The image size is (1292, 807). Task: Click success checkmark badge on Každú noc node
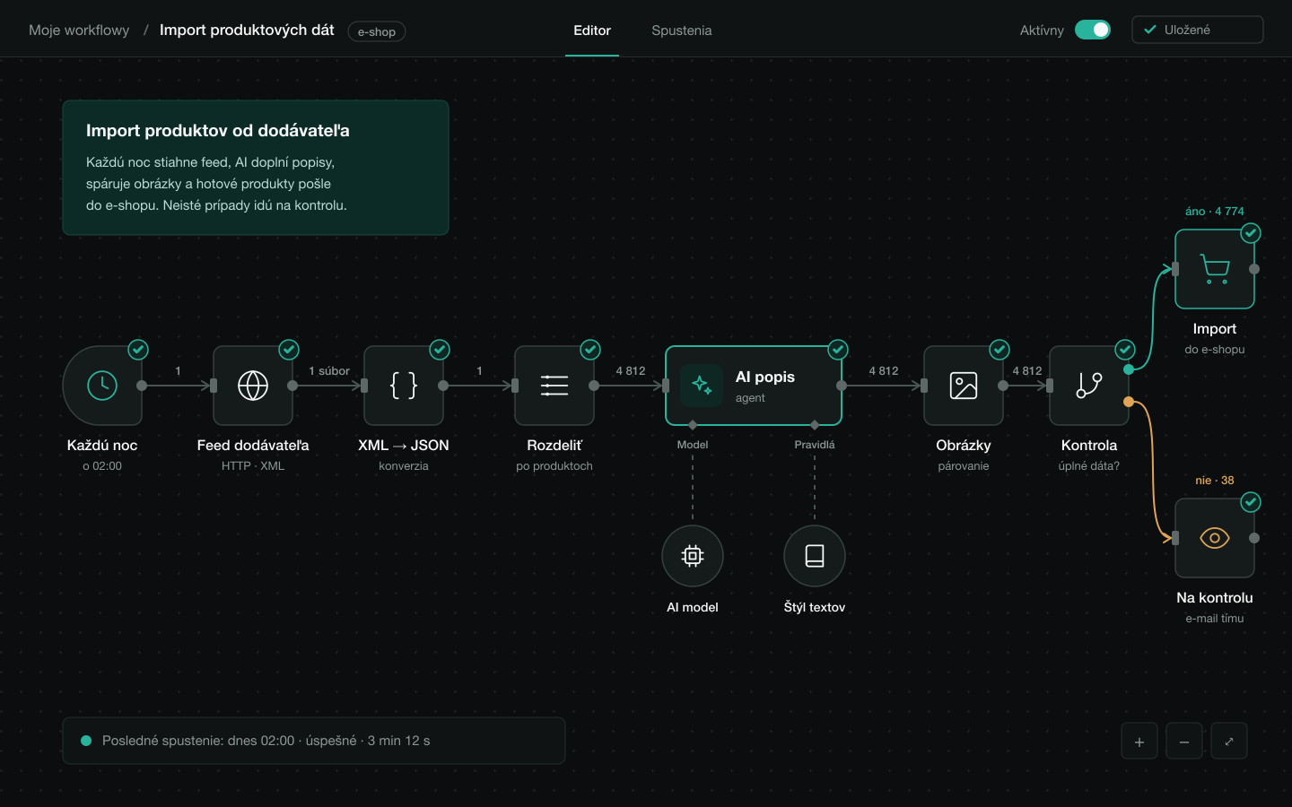point(138,350)
